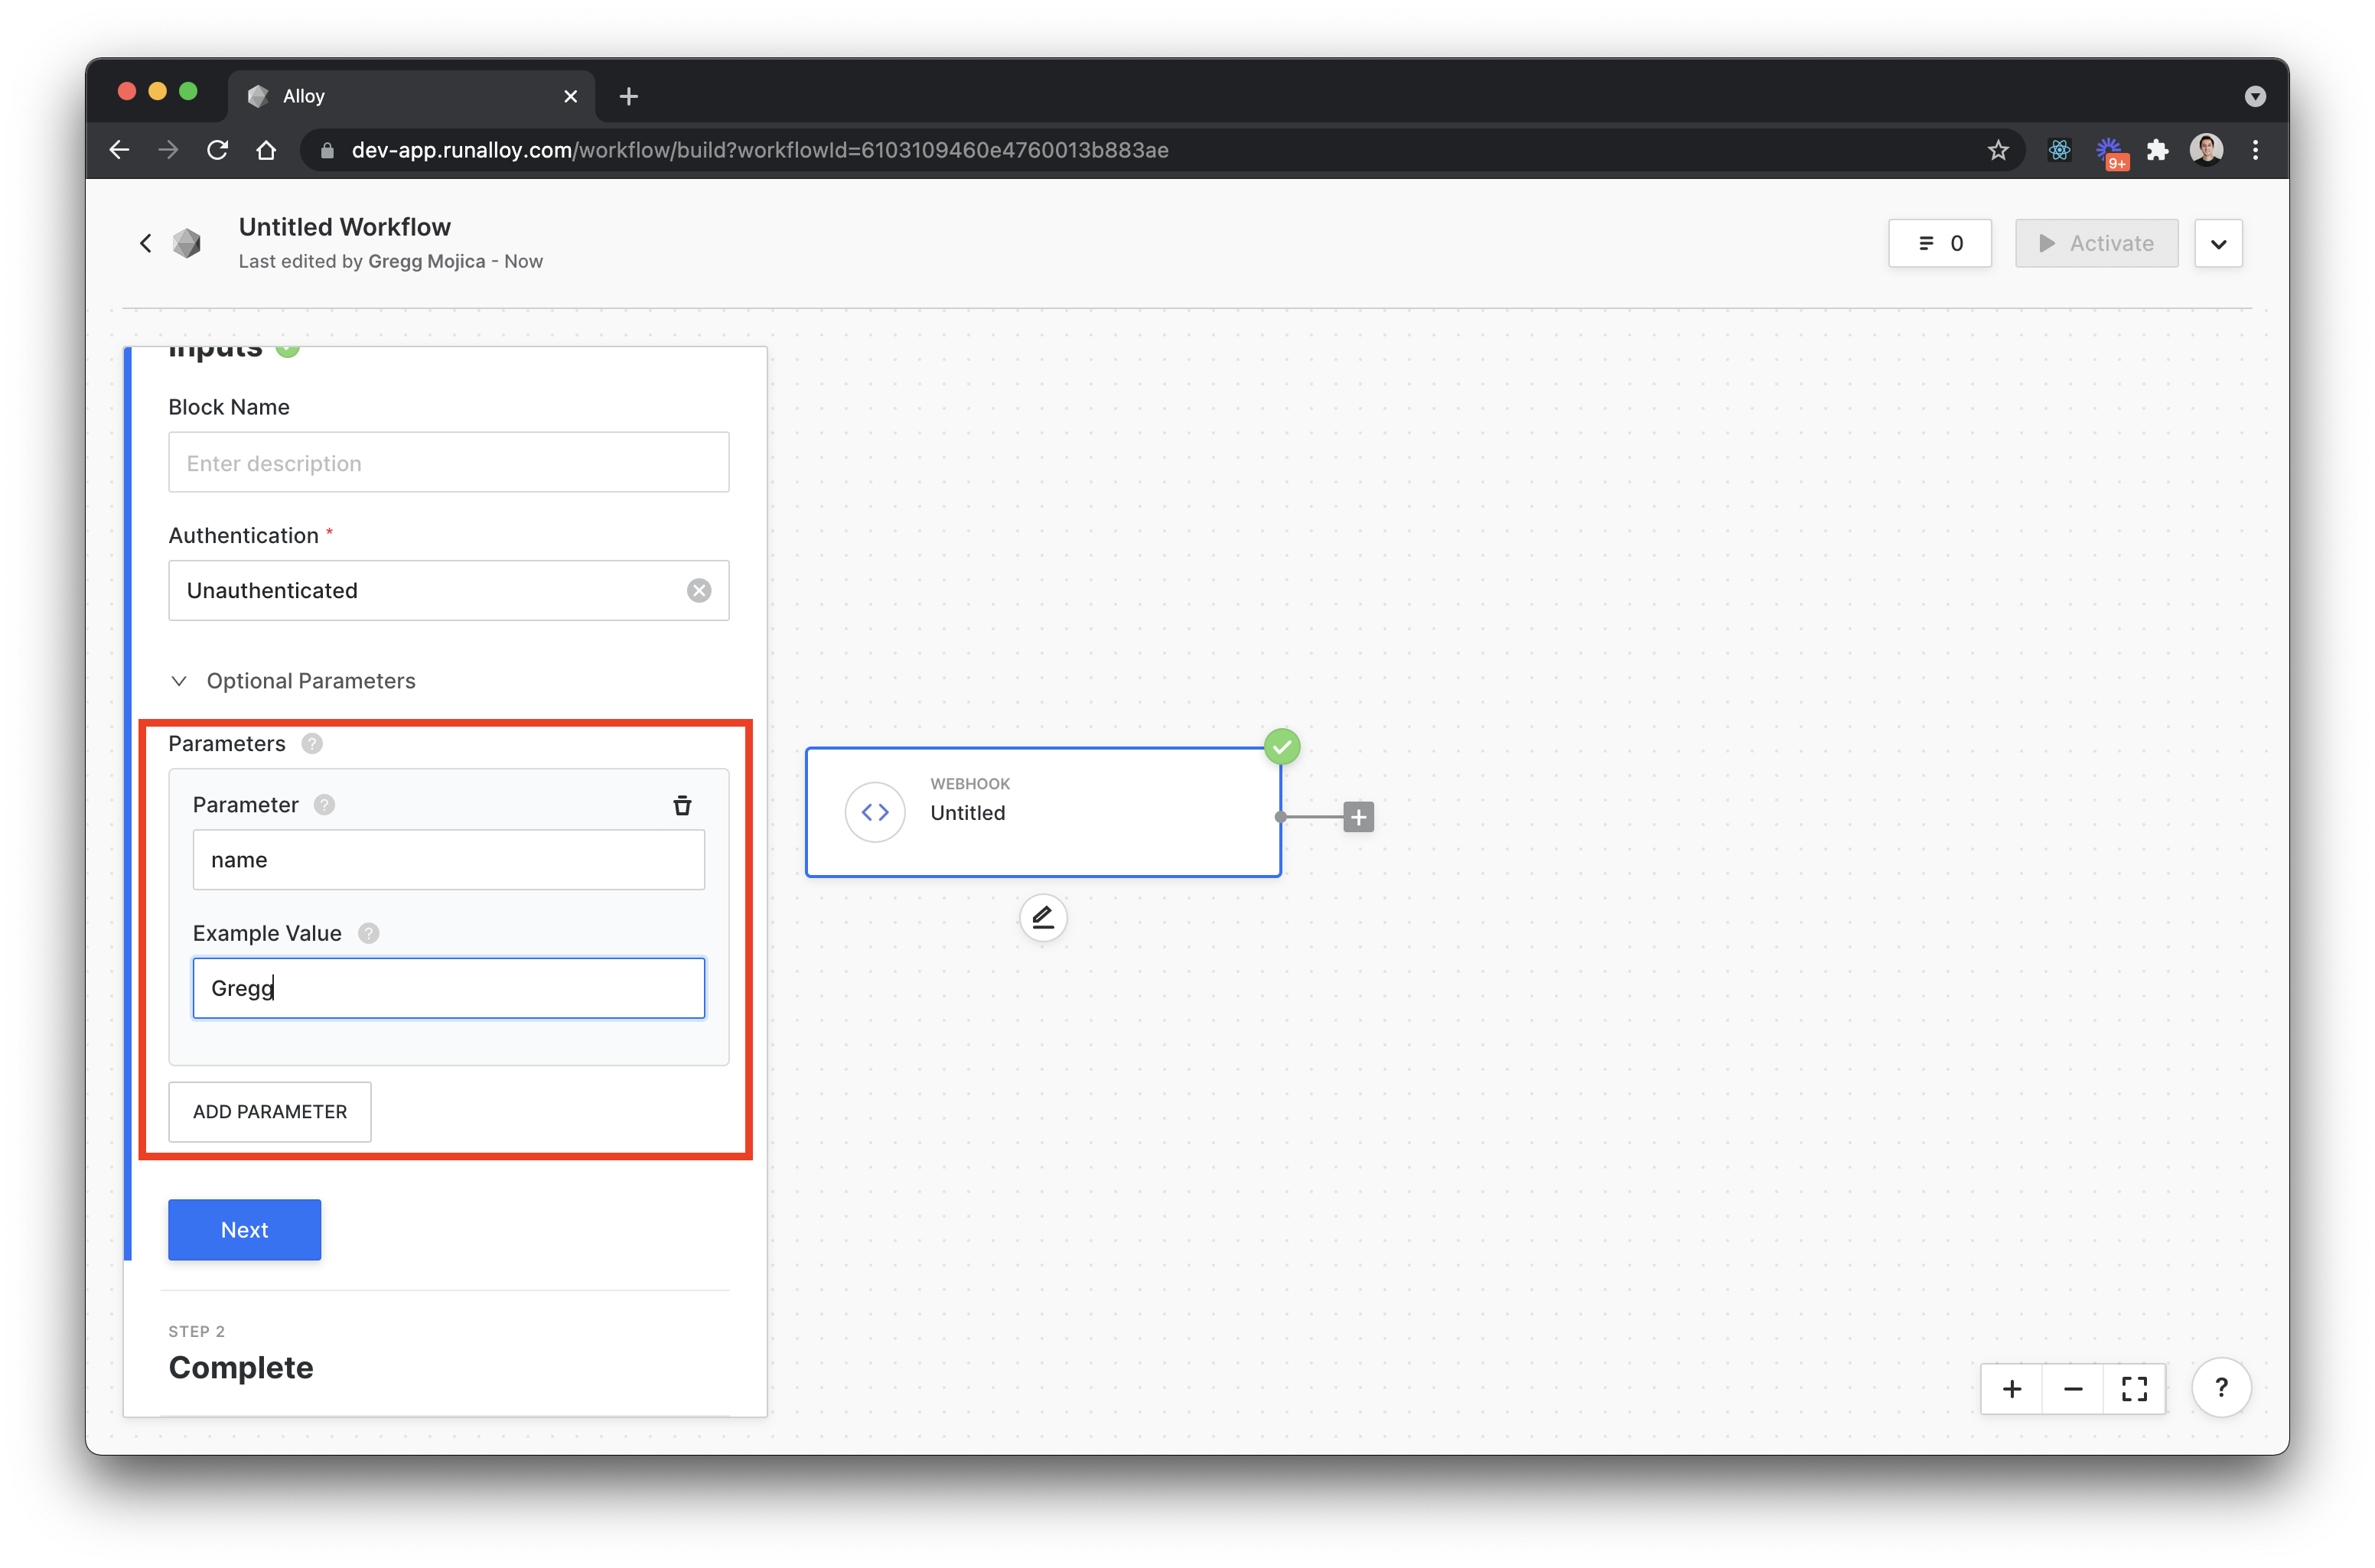
Task: Open dropdown beside the Activate button
Action: coord(2218,243)
